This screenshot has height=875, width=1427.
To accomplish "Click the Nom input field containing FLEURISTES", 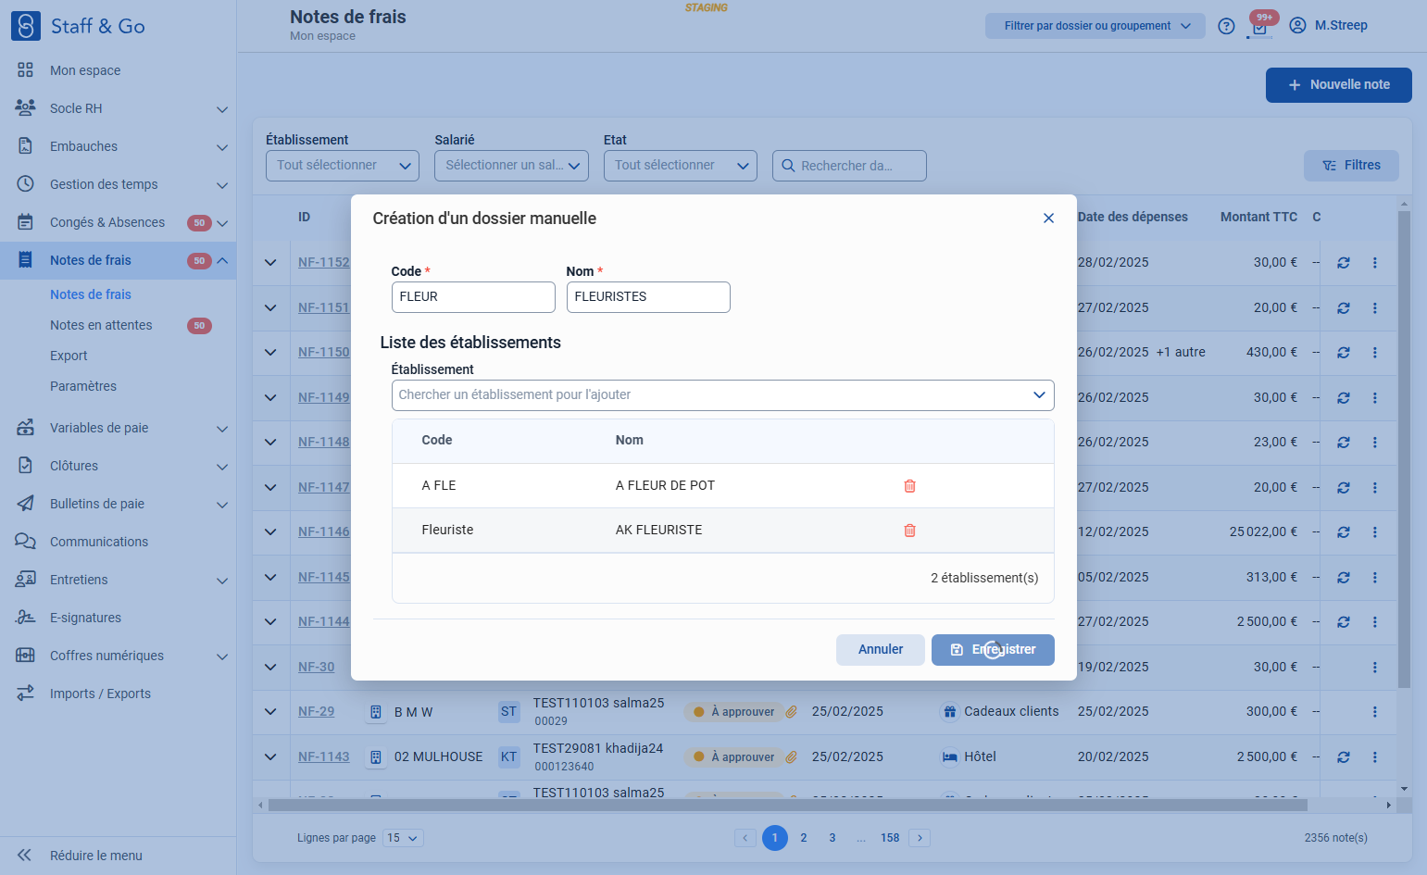I will [648, 297].
